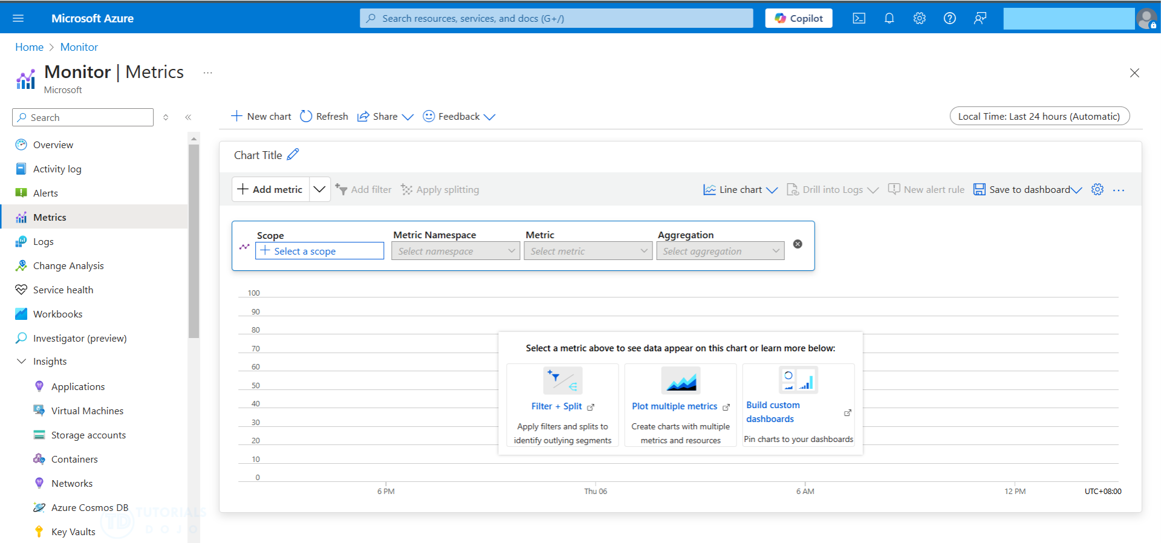Screen dimensions: 1161x543
Task: Click the Copilot button
Action: (798, 18)
